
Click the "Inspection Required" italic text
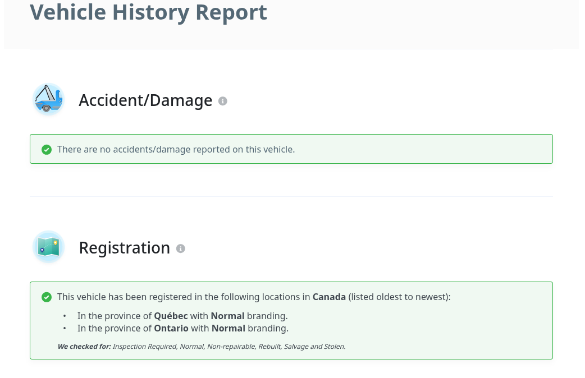click(144, 347)
